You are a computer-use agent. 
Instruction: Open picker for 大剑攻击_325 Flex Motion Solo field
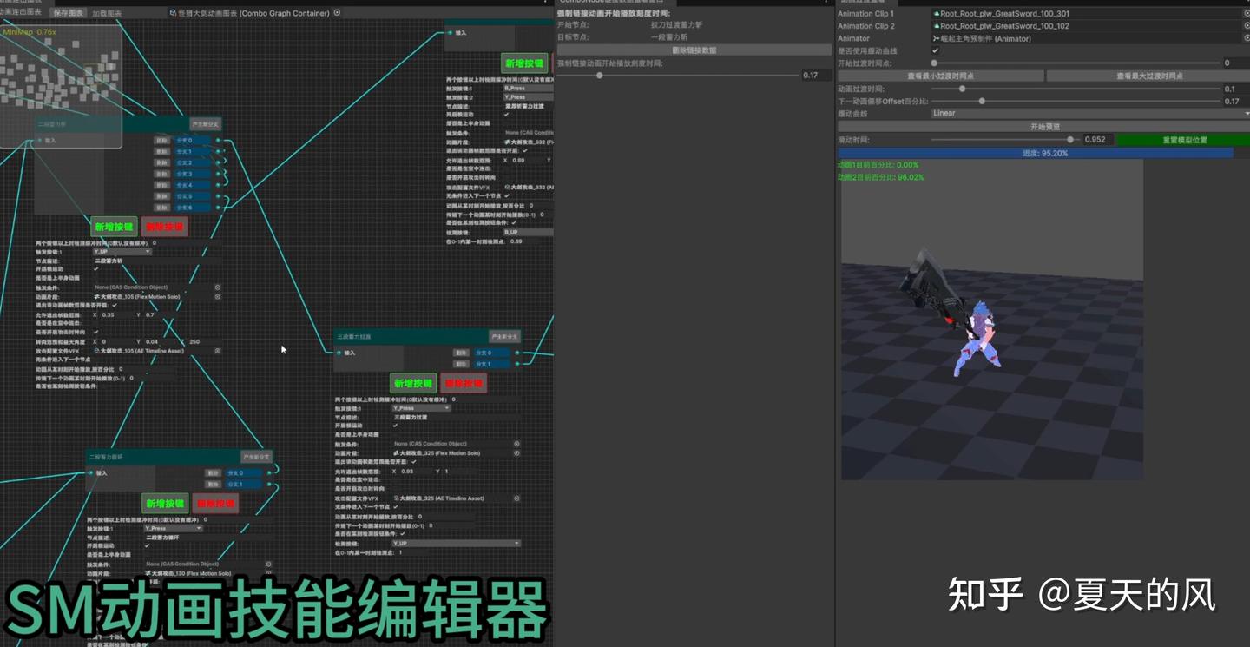(516, 453)
